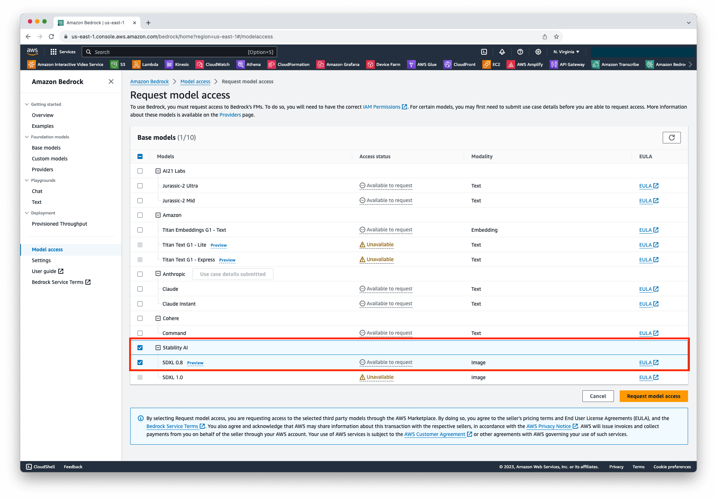Screen dimensions: 717x499
Task: Close the Amazon Bedrock side navigation
Action: point(111,81)
